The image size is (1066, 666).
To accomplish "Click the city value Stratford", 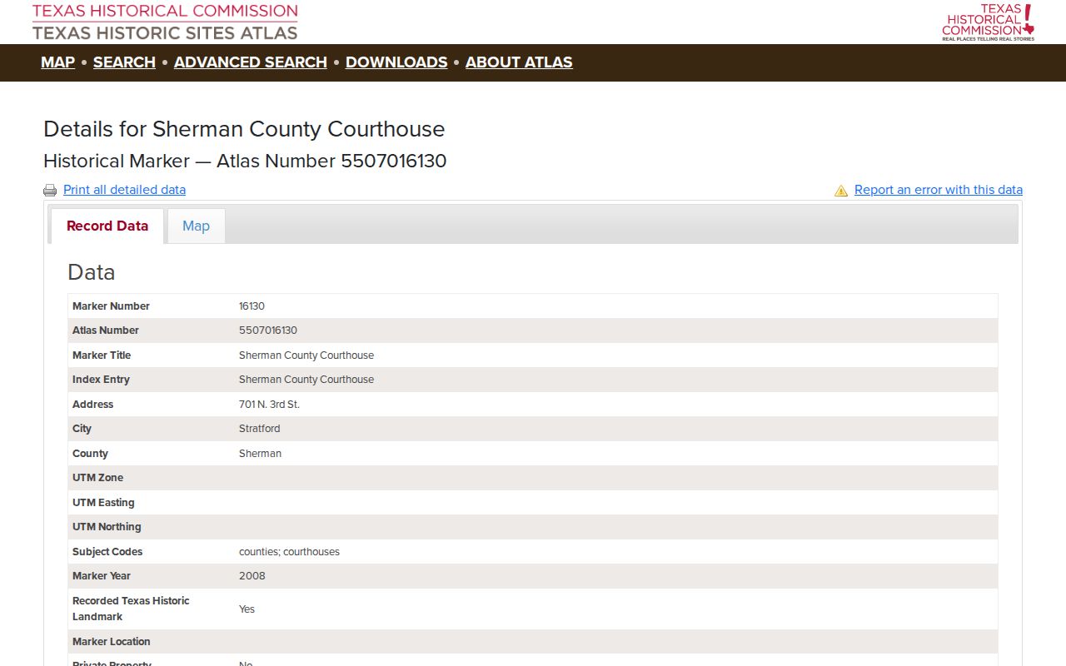I will tap(260, 429).
